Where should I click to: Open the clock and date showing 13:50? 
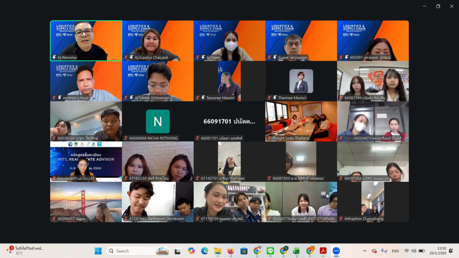(442, 251)
